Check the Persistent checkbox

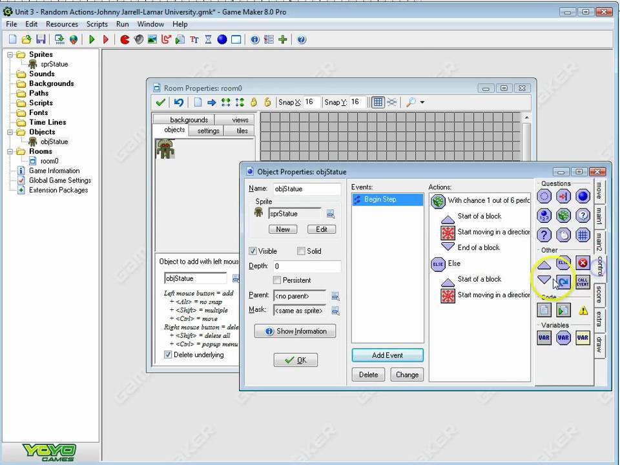pyautogui.click(x=277, y=280)
